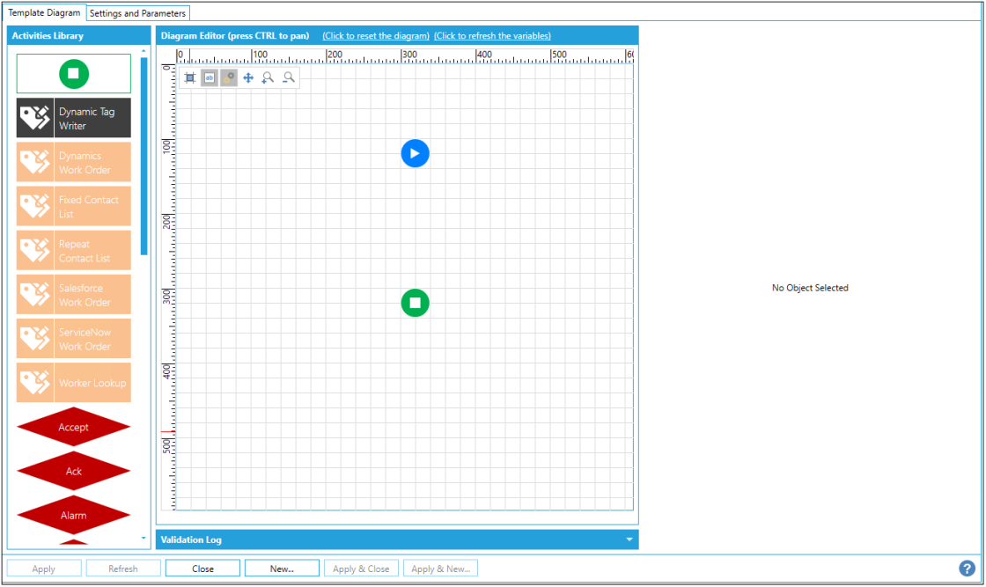Toggle the gears settings button in diagram toolbar
The height and width of the screenshot is (587, 986).
pos(229,77)
